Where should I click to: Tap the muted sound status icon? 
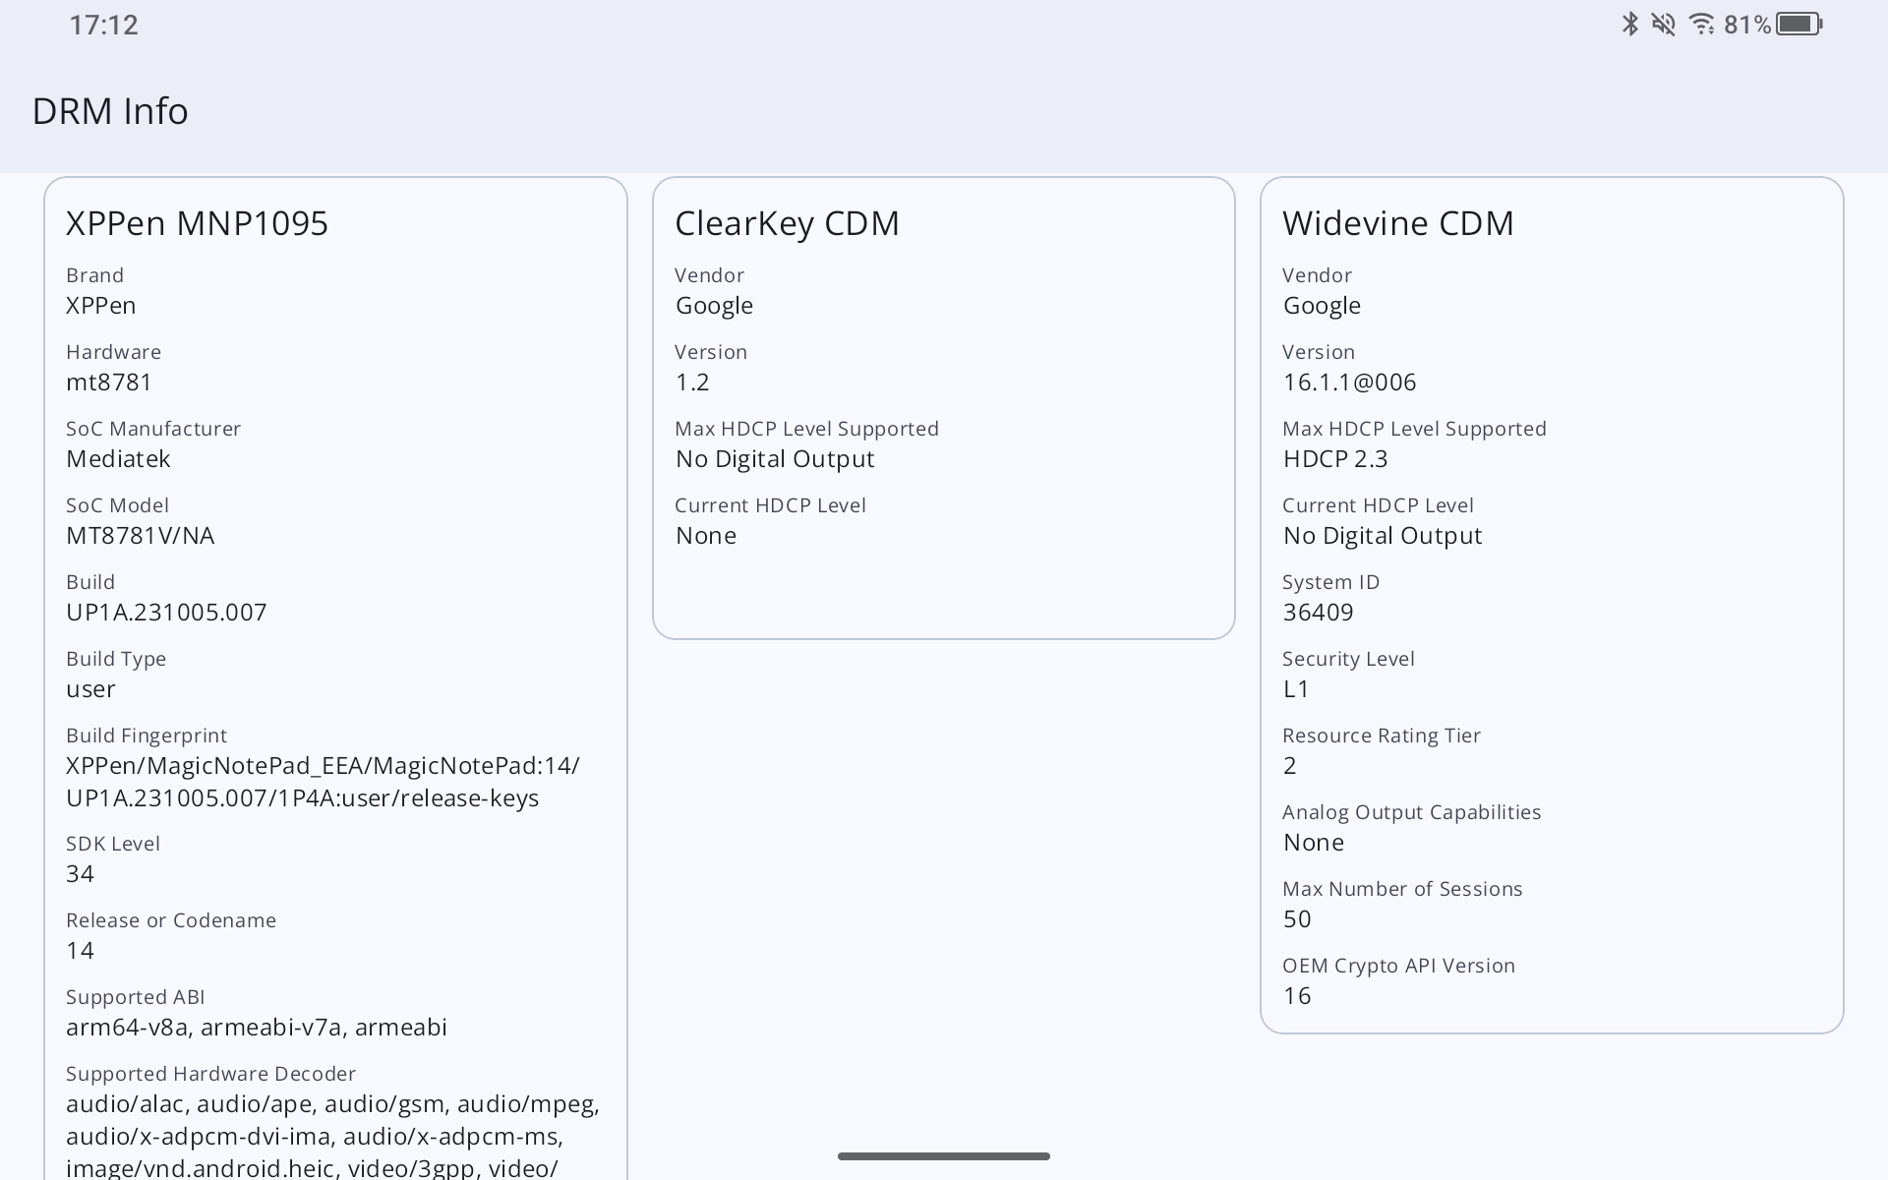click(x=1664, y=24)
